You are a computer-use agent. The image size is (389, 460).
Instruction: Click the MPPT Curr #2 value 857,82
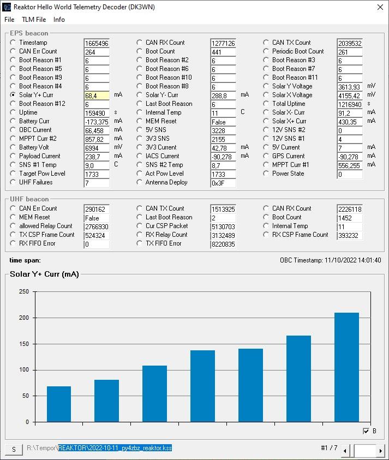[97, 139]
